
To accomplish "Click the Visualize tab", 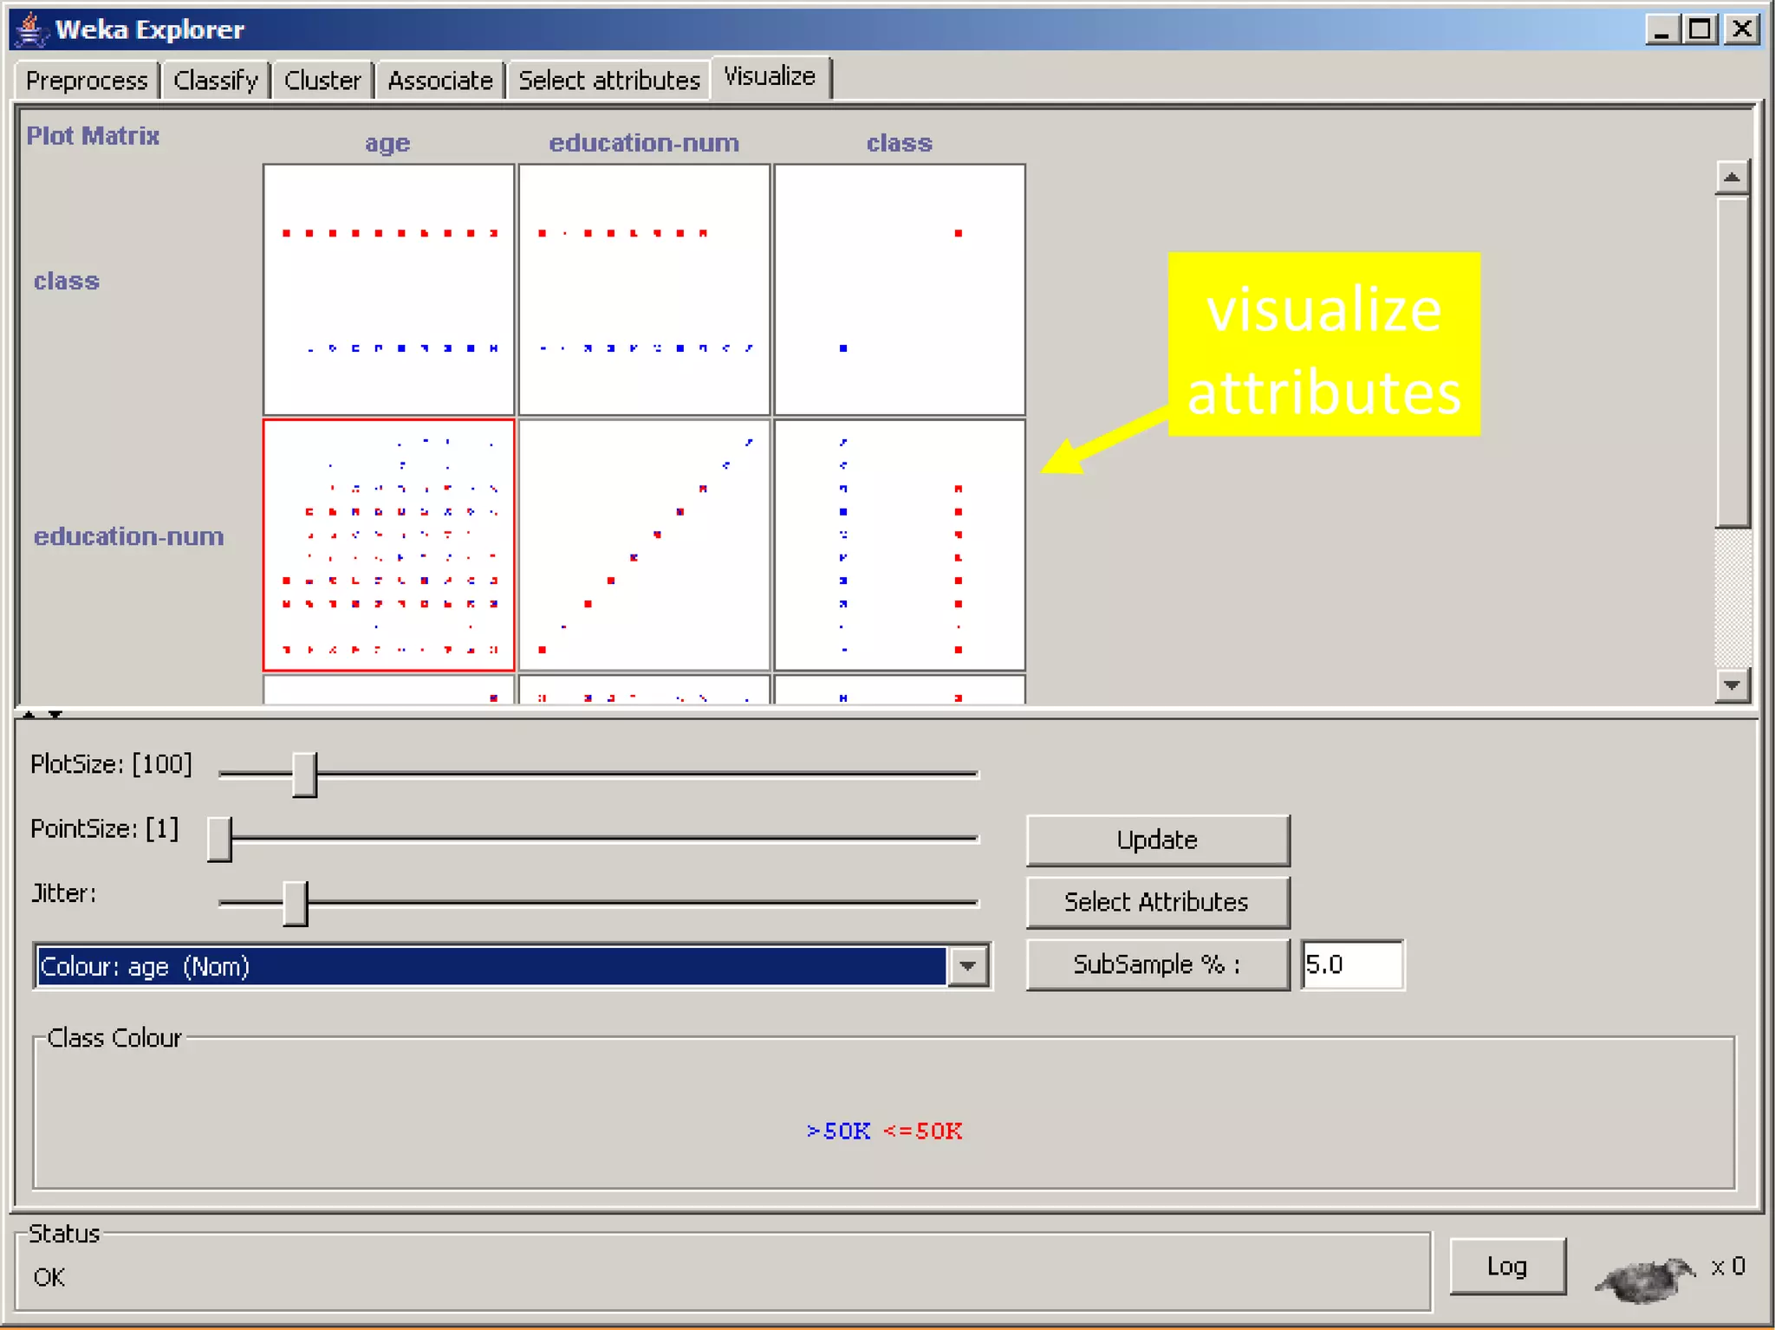I will (770, 77).
